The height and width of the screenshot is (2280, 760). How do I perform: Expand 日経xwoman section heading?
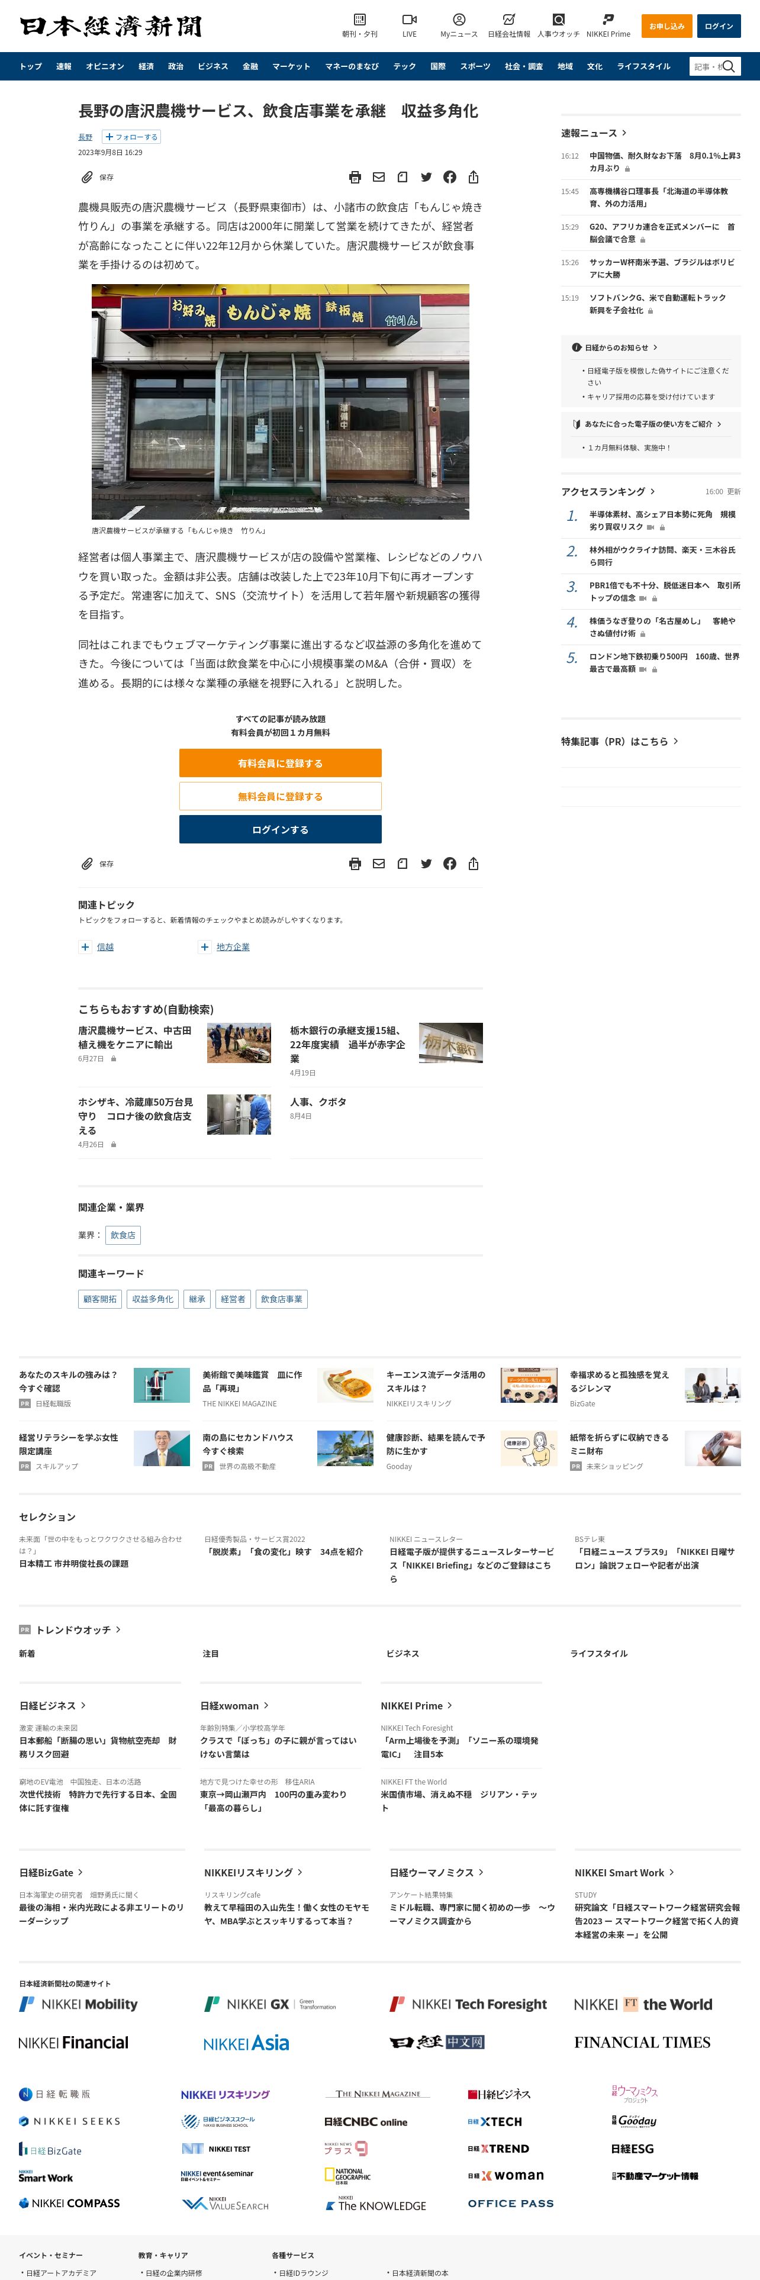[234, 1706]
